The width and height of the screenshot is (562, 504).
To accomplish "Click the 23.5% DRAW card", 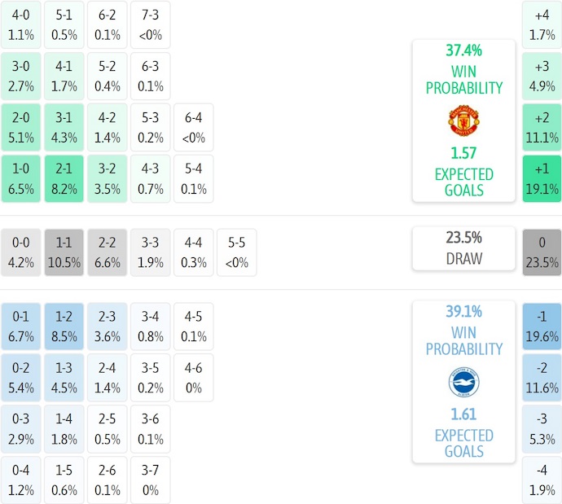I will (463, 248).
